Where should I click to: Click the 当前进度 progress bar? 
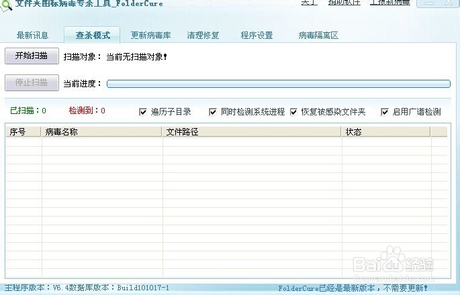click(279, 84)
